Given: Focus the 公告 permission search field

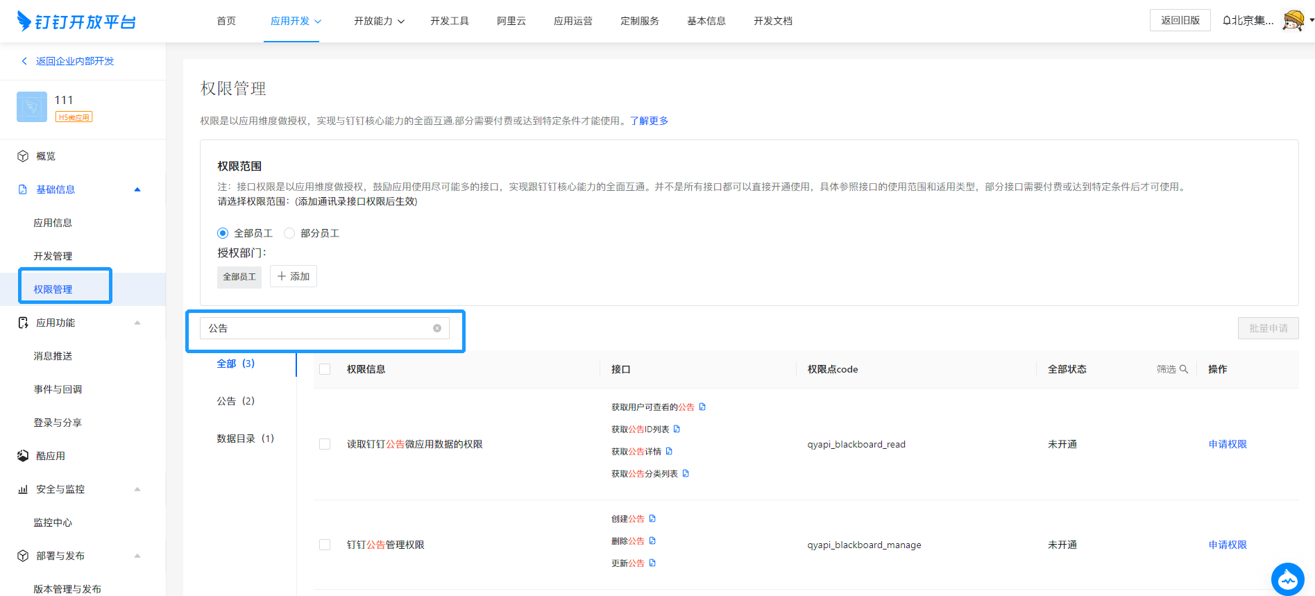Looking at the screenshot, I should point(325,328).
